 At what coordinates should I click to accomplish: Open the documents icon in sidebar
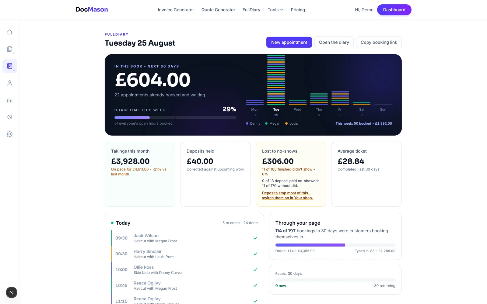click(x=10, y=49)
